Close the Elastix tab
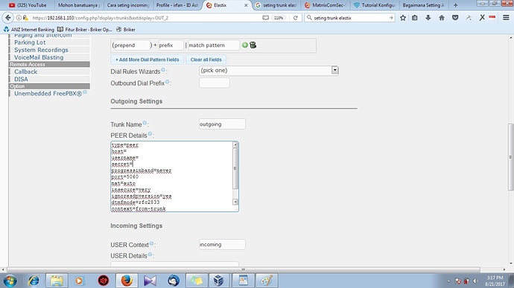The width and height of the screenshot is (514, 288). (x=246, y=5)
